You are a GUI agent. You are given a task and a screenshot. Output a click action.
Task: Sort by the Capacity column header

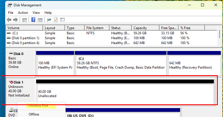click(x=140, y=28)
